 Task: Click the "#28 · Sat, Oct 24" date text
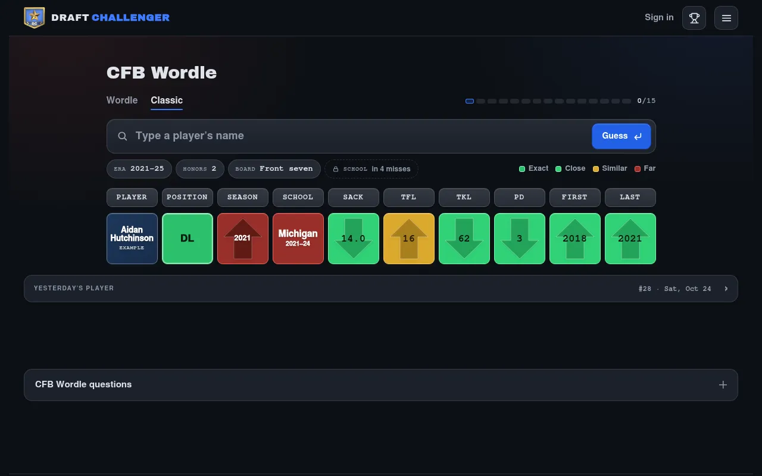tap(675, 289)
